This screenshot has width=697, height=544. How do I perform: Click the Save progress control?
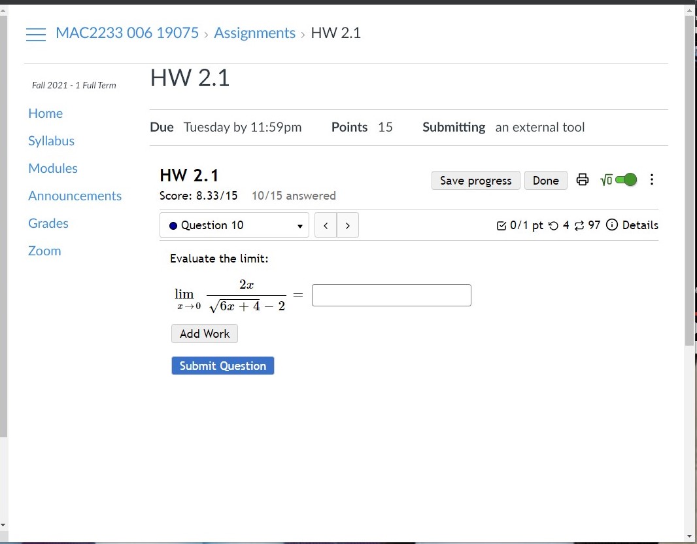(x=475, y=180)
